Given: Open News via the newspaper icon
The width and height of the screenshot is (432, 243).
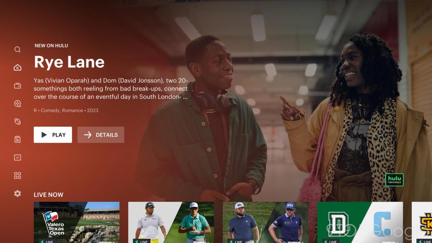Looking at the screenshot, I should (17, 139).
